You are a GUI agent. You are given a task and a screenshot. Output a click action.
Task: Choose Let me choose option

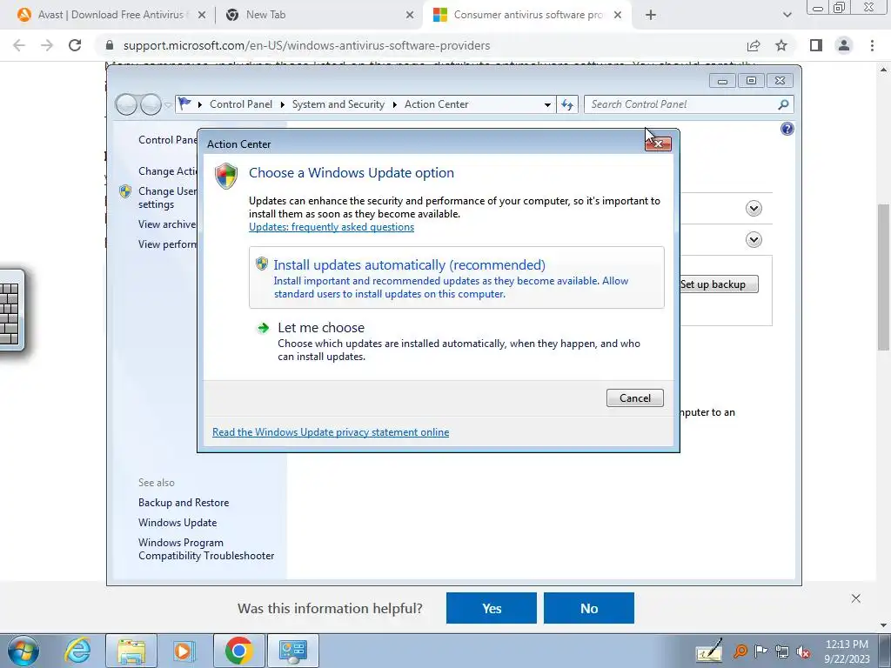coord(456,341)
